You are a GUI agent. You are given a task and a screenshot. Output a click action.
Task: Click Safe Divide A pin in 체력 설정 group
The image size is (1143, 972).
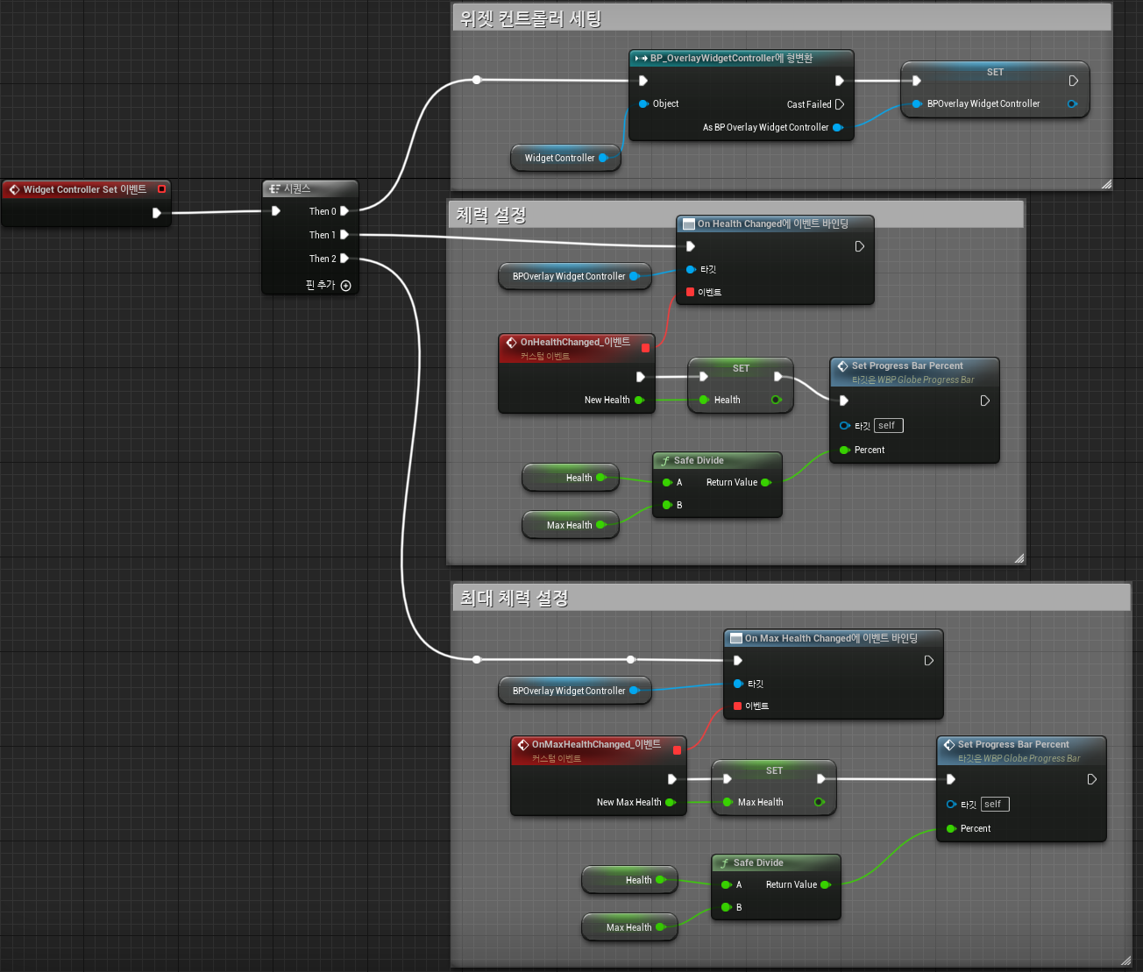[668, 482]
